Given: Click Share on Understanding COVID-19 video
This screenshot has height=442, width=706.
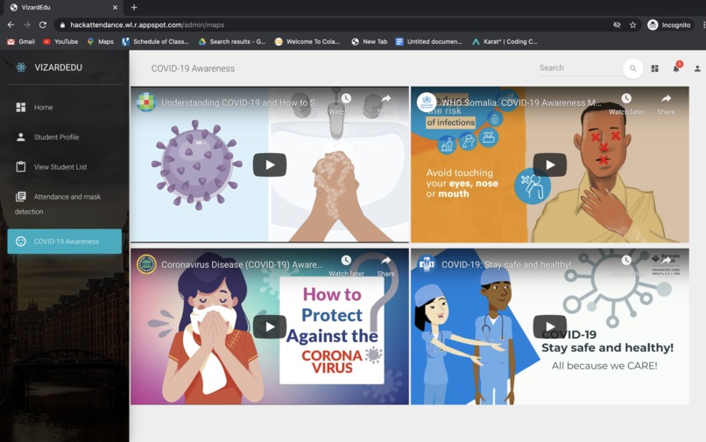Looking at the screenshot, I should point(386,104).
